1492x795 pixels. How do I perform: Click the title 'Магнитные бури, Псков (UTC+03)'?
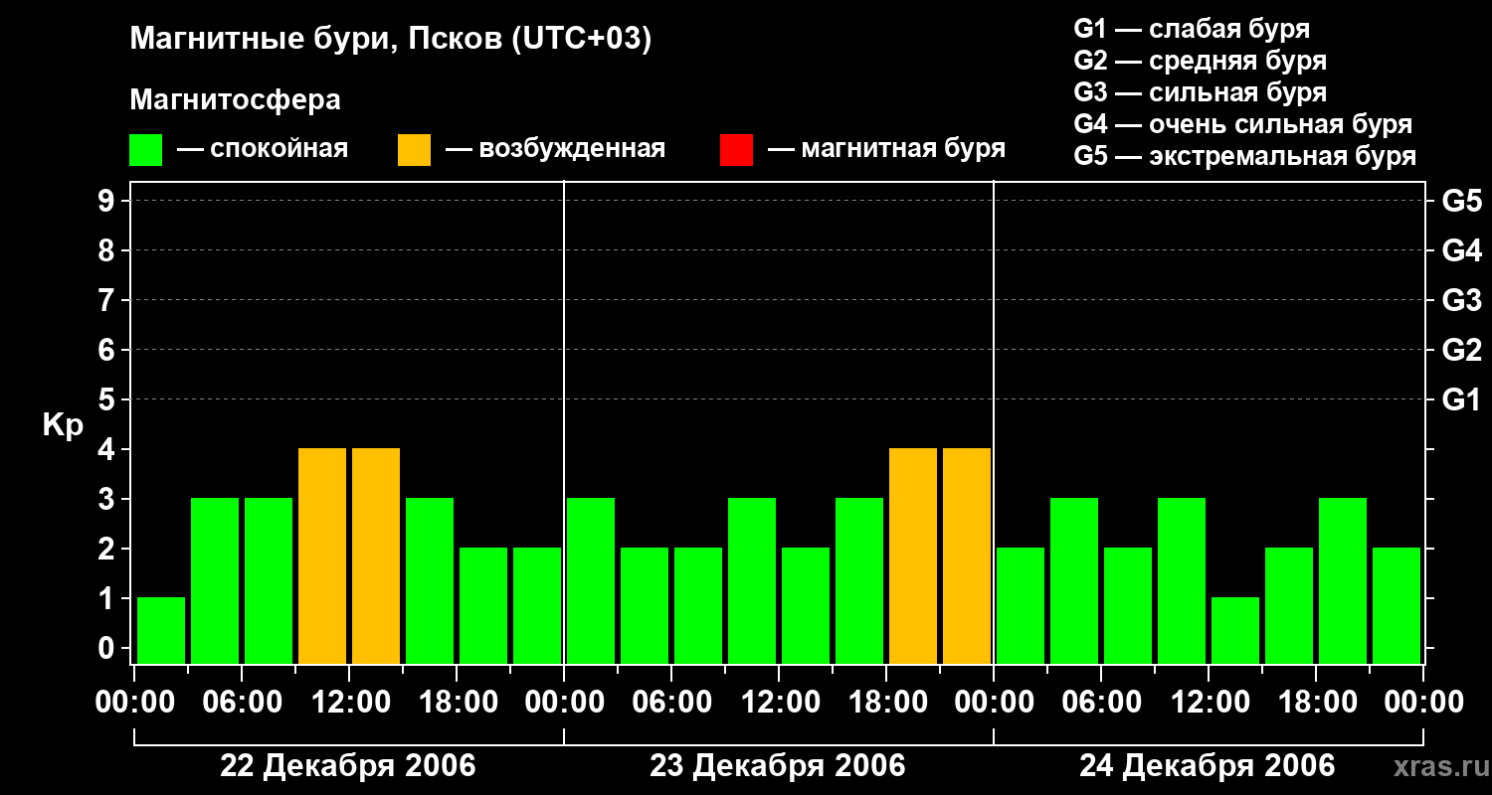pyautogui.click(x=391, y=40)
